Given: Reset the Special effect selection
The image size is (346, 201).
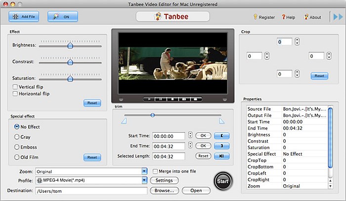Looking at the screenshot, I should (92, 158).
